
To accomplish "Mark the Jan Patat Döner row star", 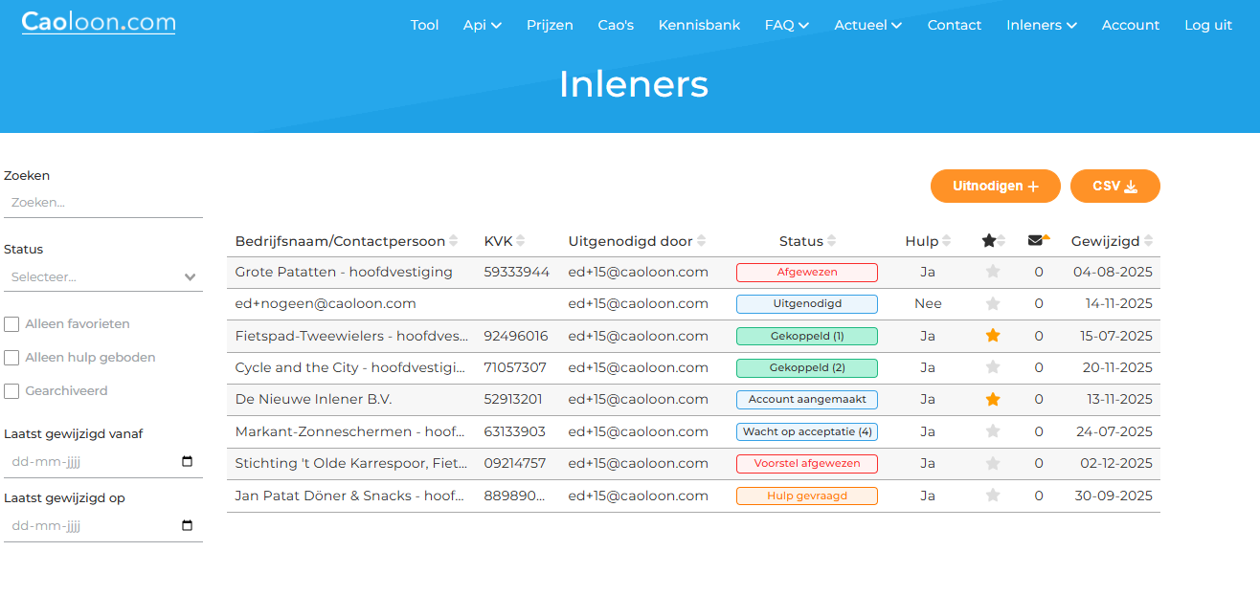I will click(993, 496).
